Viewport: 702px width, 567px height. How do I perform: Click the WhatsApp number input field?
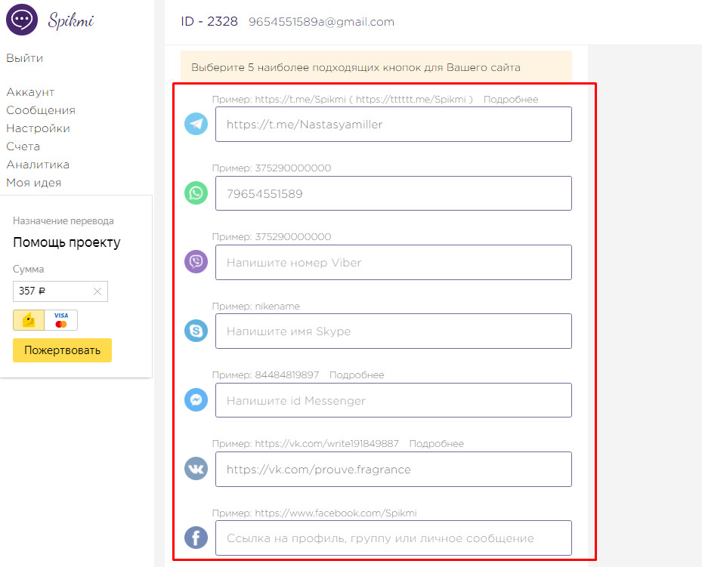tap(394, 193)
